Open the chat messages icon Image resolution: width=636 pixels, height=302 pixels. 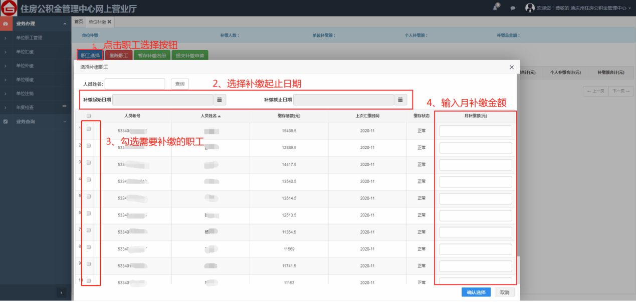pos(513,8)
